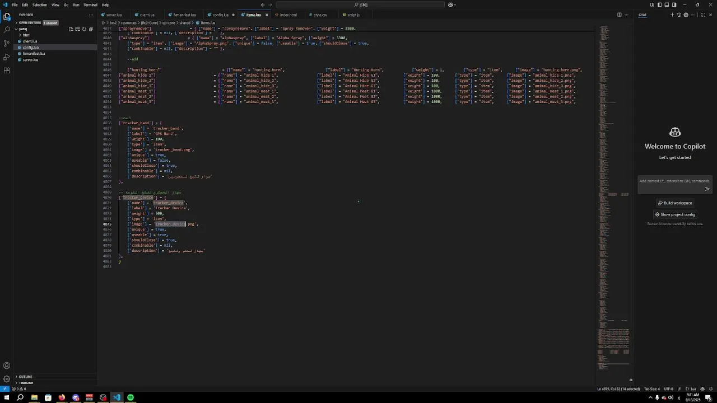Open File Explorer from the taskbar
The image size is (717, 403).
tap(34, 397)
